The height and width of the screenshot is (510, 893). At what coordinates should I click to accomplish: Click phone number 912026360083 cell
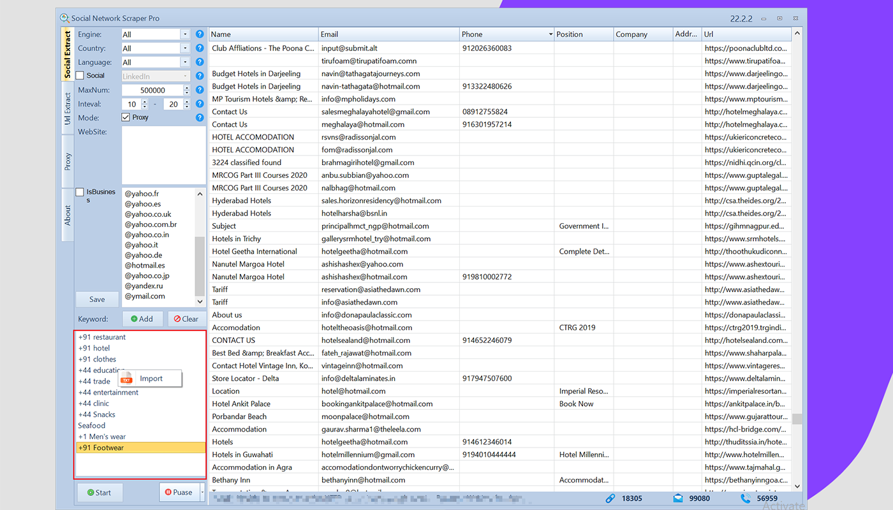click(506, 48)
